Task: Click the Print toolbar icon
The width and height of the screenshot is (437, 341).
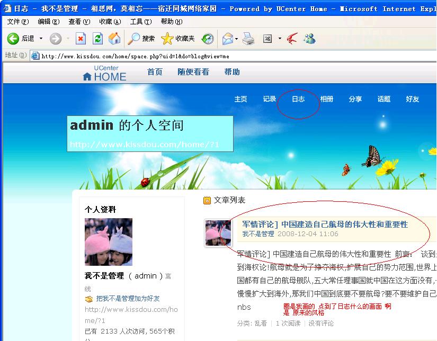Action: 248,39
